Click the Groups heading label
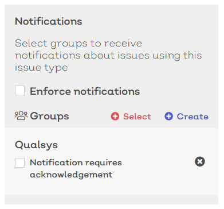This screenshot has height=209, width=224. 49,116
